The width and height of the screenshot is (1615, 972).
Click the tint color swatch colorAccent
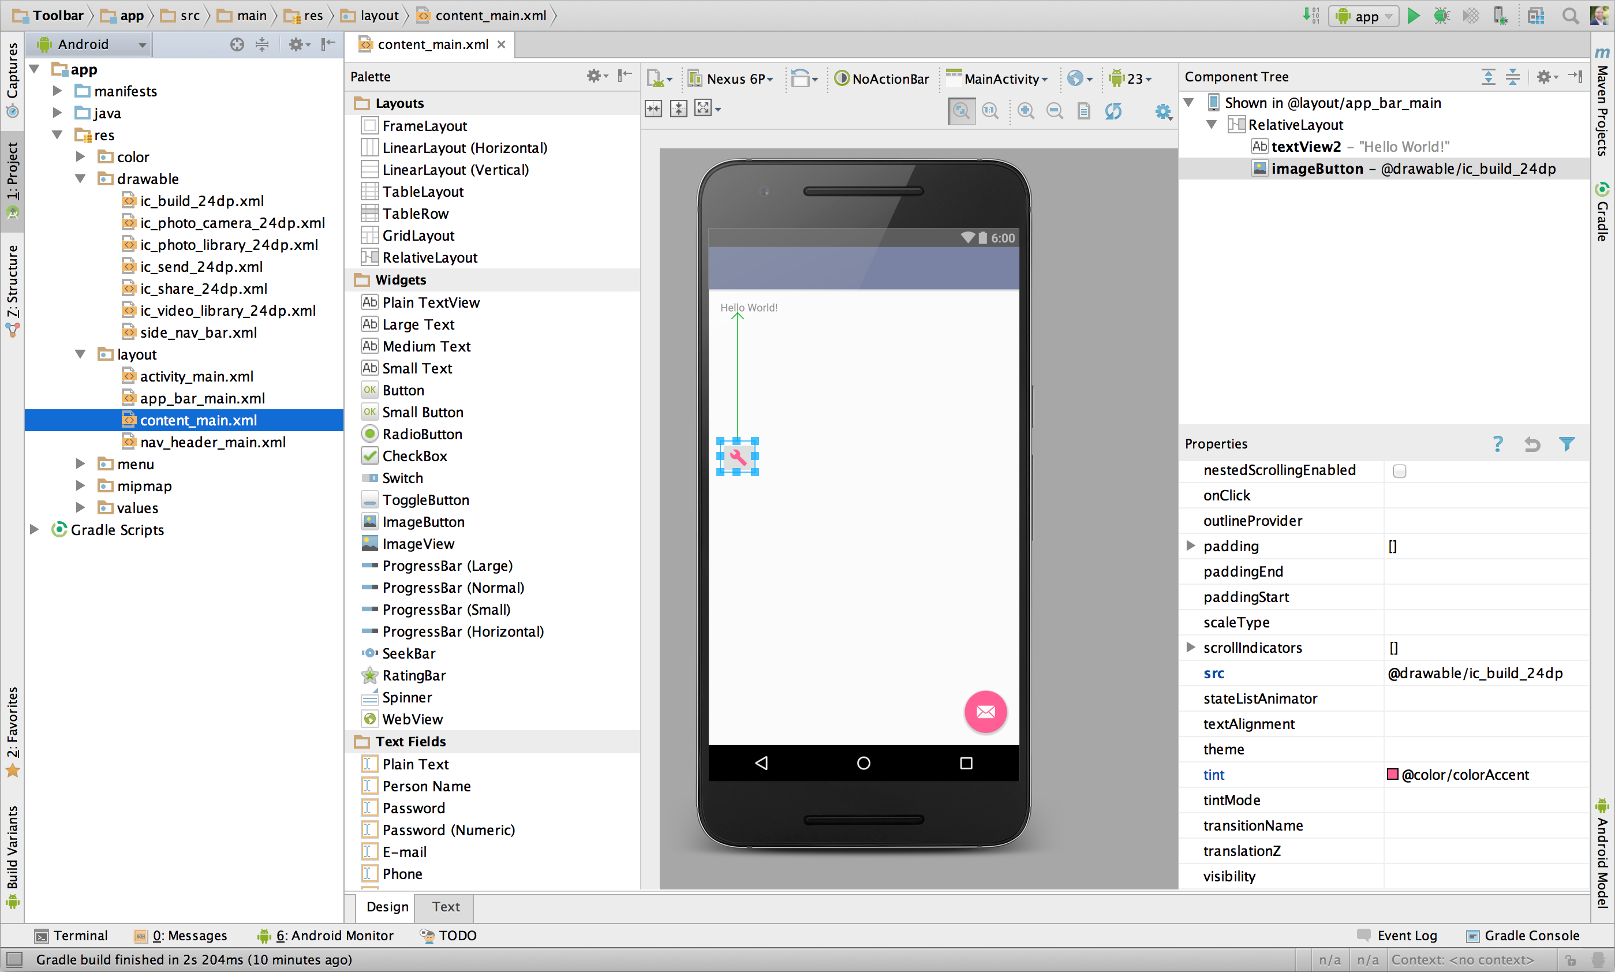pos(1393,773)
